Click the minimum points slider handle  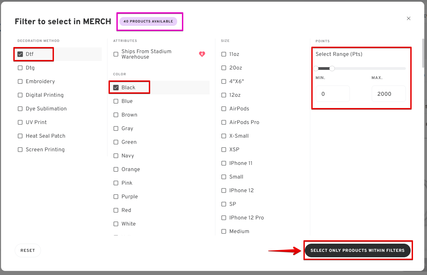click(316, 68)
